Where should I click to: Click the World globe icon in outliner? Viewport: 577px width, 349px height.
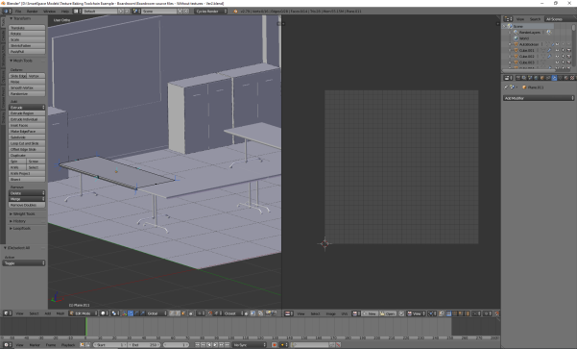point(516,37)
